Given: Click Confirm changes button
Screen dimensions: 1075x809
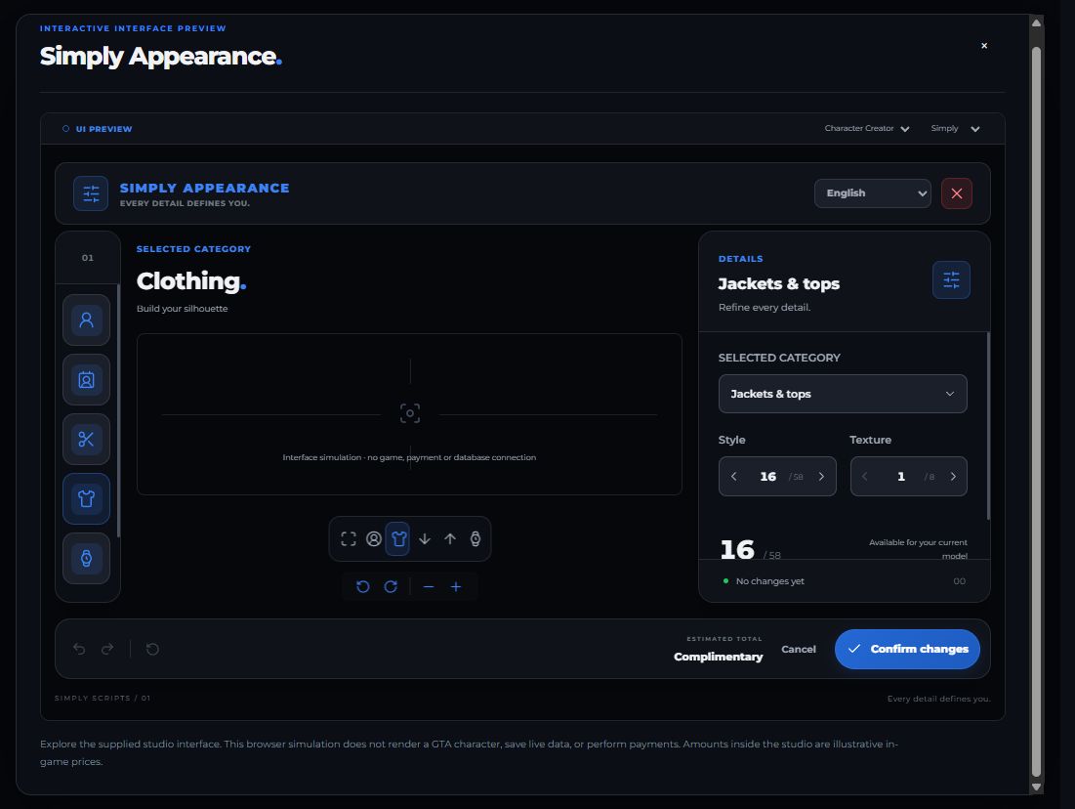Looking at the screenshot, I should 907,649.
